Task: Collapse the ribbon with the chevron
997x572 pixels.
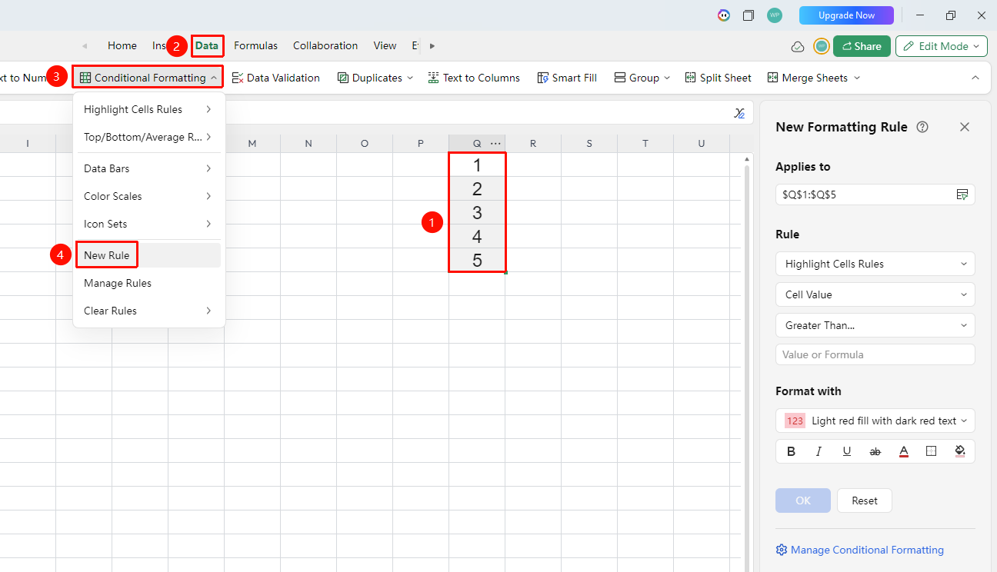Action: coord(975,78)
